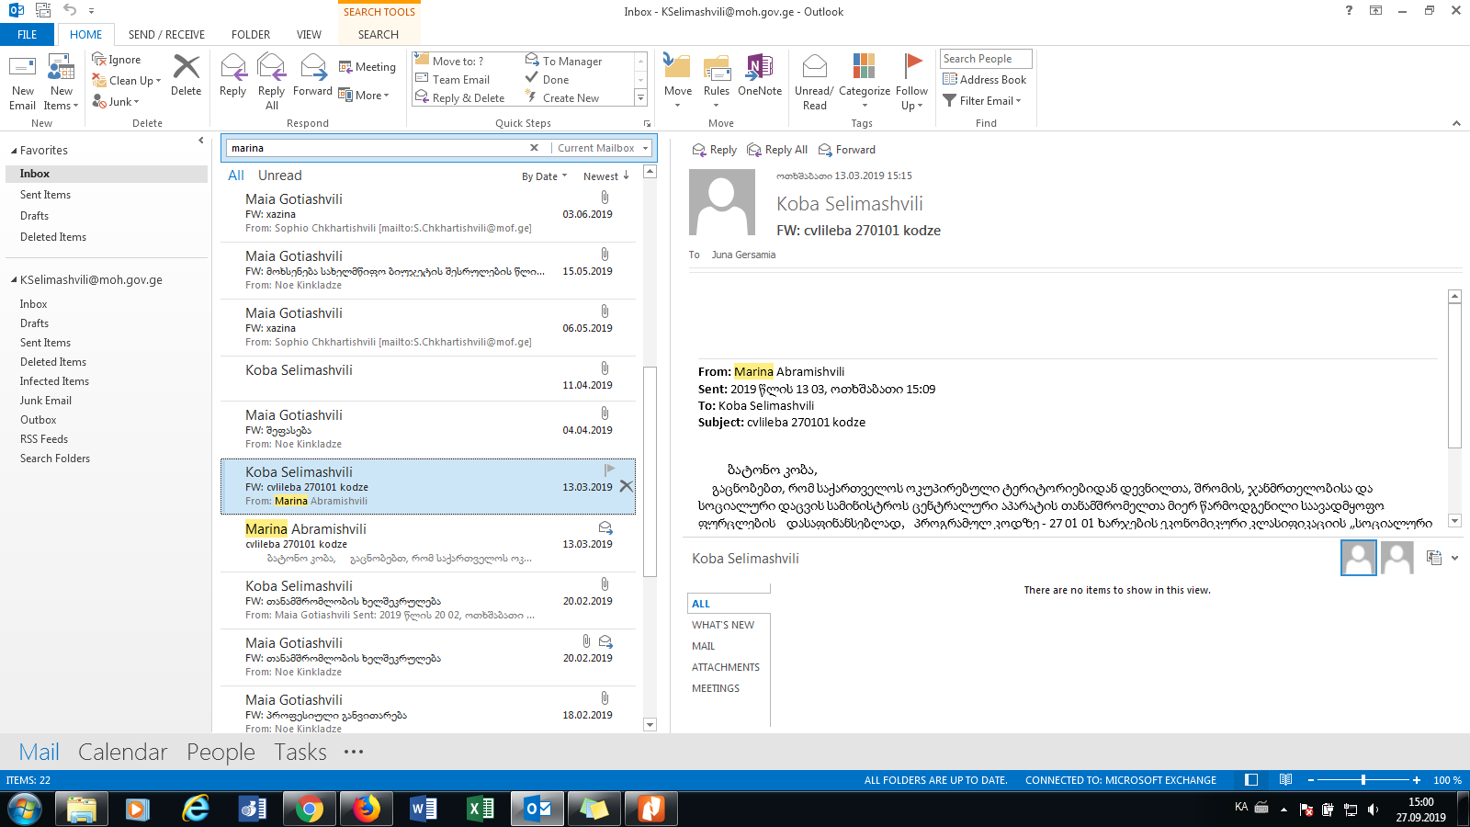The height and width of the screenshot is (827, 1470).
Task: Click Reply in the reading pane
Action: tap(714, 150)
